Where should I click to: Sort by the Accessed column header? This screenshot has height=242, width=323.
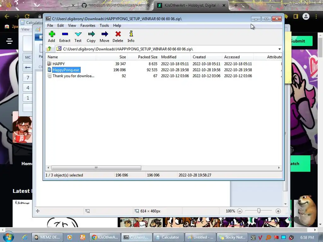(x=238, y=57)
